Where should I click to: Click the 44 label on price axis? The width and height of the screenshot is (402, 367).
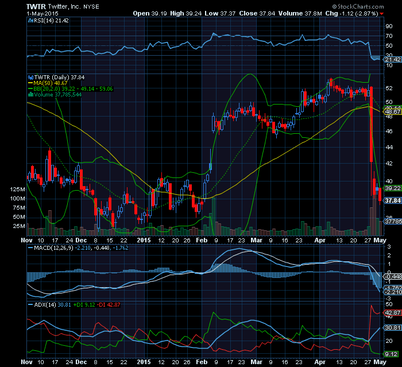(389, 147)
